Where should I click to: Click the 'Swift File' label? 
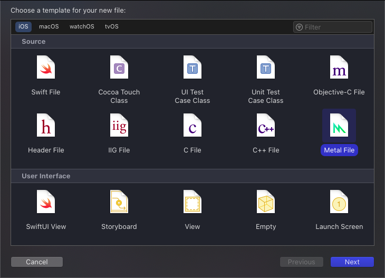point(46,92)
